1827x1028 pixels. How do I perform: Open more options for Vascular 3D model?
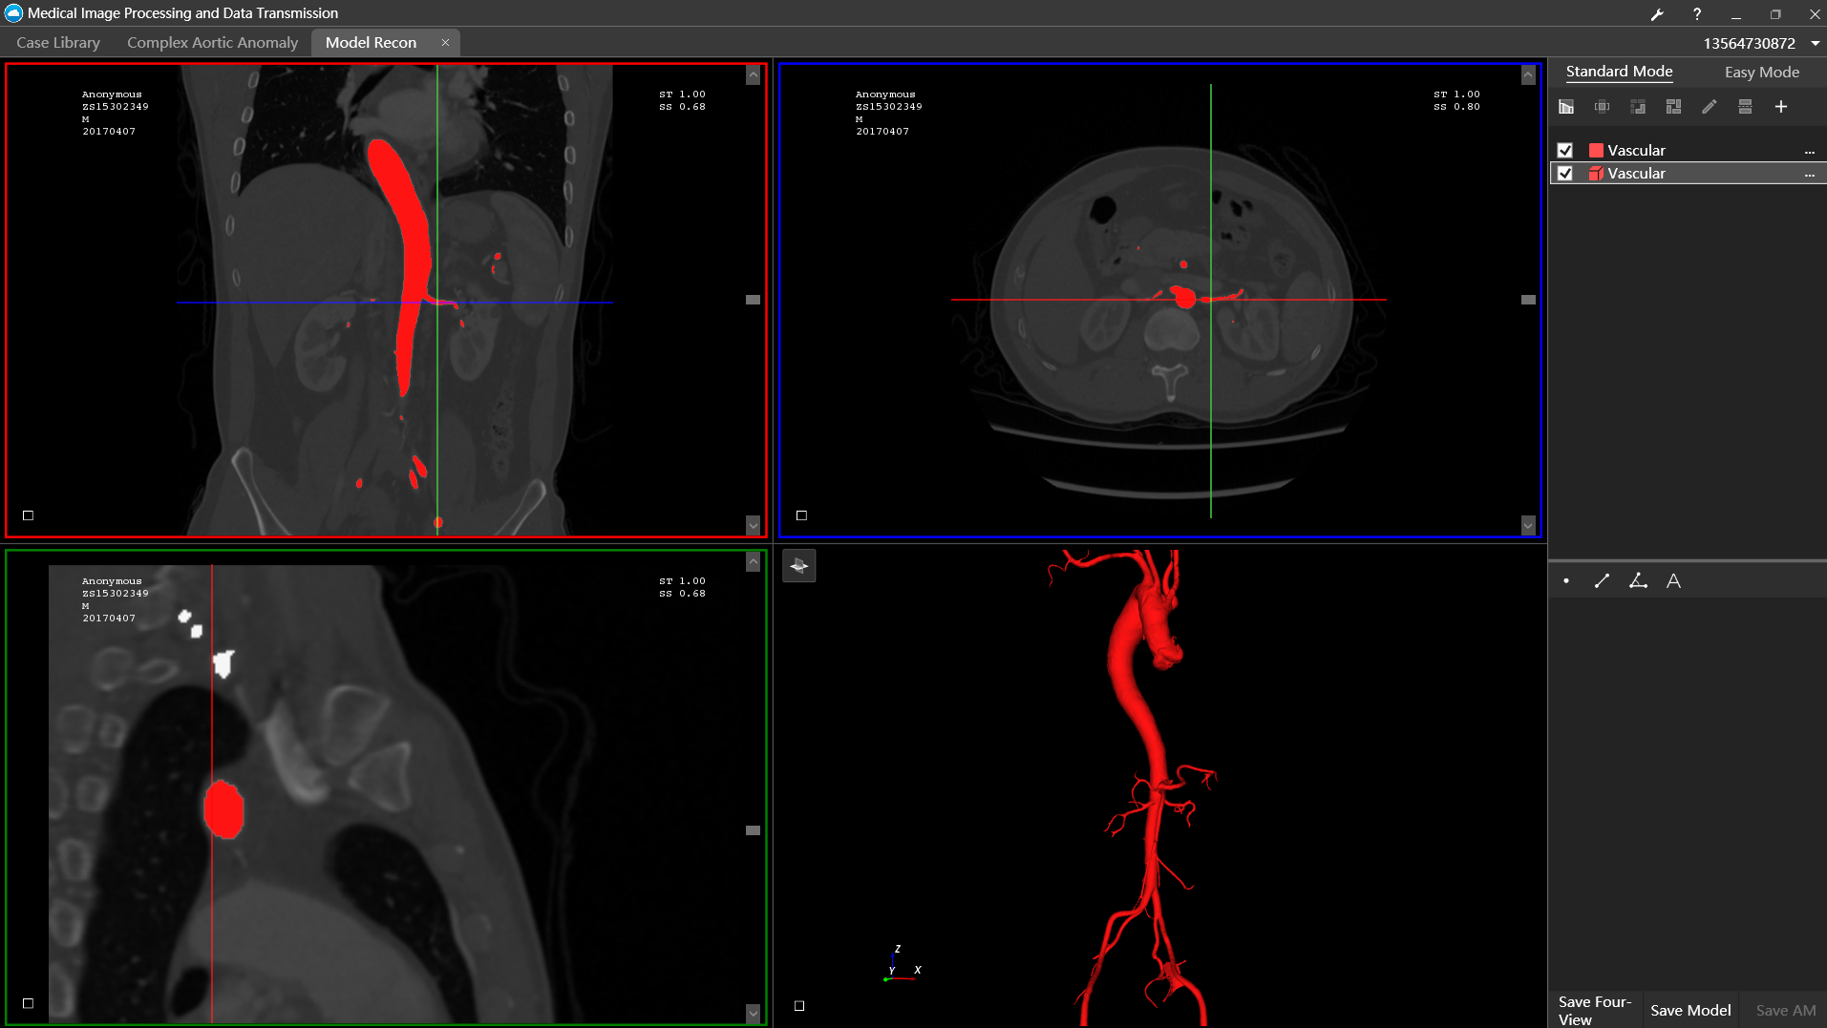pos(1810,175)
